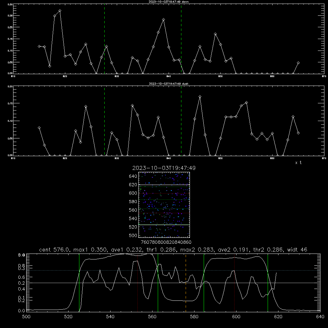Click the 500 label on scatter image y-axis
Viewport: 328px width, 328px height.
(x=133, y=236)
